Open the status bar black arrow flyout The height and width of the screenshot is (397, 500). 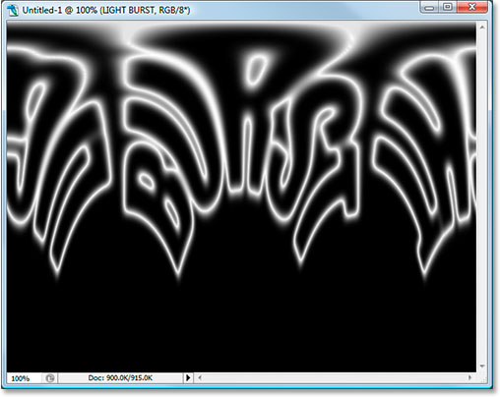(x=188, y=378)
